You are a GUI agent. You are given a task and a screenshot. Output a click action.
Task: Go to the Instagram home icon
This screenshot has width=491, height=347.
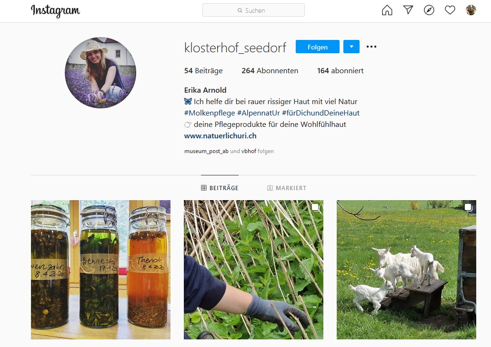point(387,10)
